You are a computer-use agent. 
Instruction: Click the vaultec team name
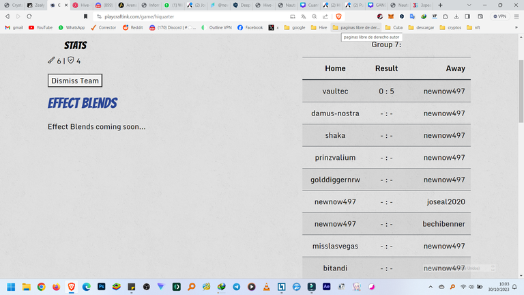click(x=335, y=91)
